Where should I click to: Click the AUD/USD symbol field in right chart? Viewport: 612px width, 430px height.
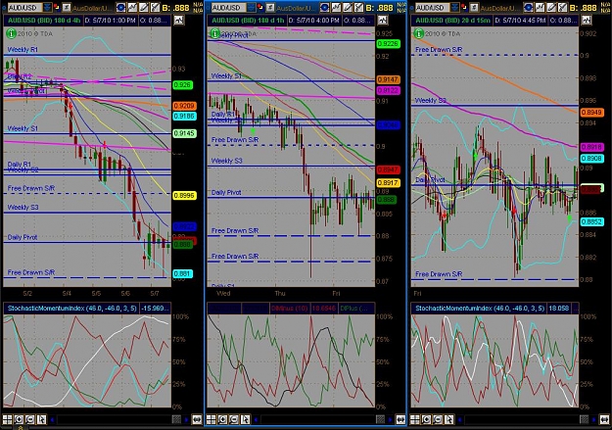(x=433, y=8)
